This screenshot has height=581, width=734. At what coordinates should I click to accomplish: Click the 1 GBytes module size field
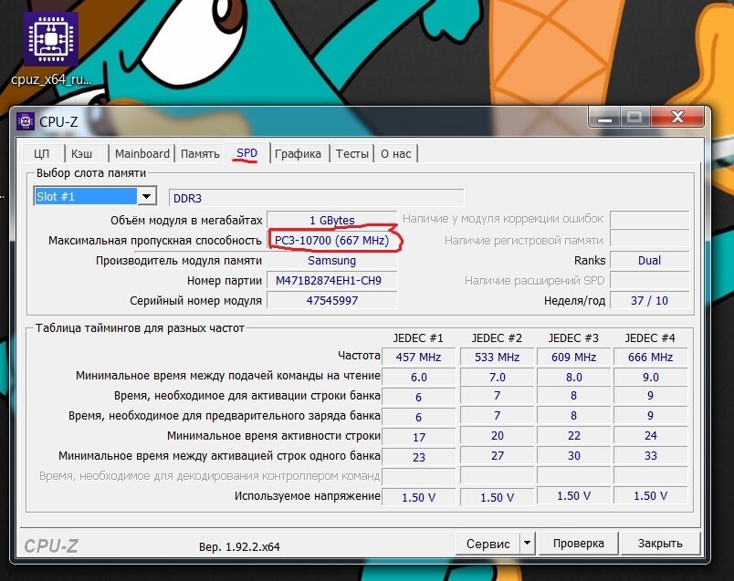pos(332,220)
